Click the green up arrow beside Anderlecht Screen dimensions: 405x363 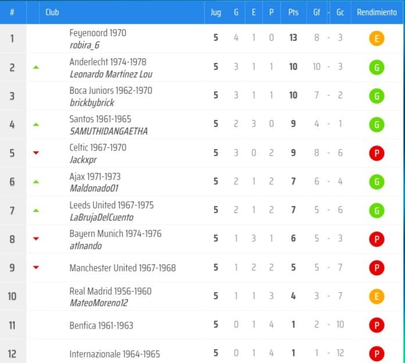(36, 67)
